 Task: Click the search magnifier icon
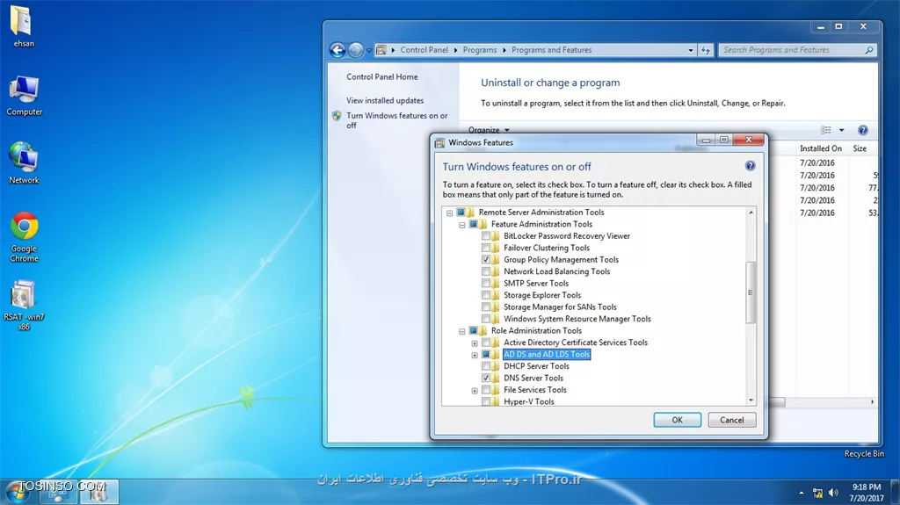[x=869, y=51]
